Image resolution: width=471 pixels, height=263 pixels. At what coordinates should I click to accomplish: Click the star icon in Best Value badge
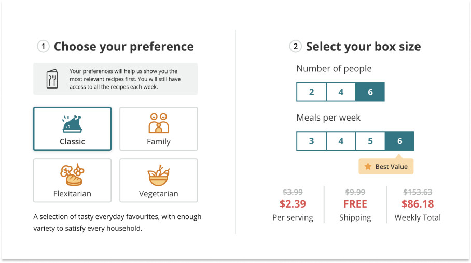368,166
